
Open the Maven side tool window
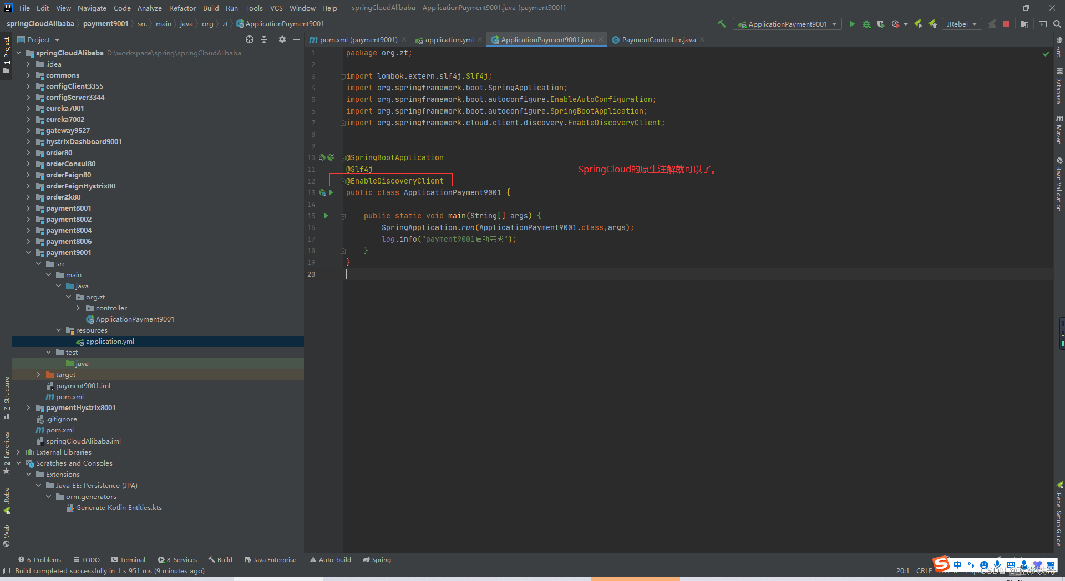click(1059, 130)
